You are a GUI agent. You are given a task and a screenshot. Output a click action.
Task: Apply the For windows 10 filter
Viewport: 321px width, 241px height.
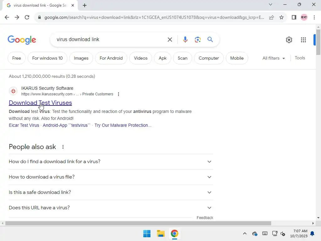47,58
